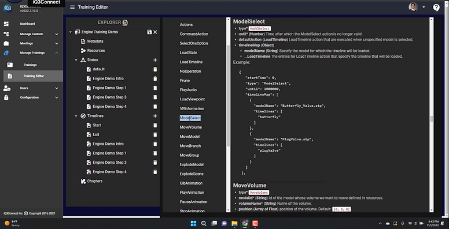Delete Engine Demo Step 3 state

pos(155,97)
